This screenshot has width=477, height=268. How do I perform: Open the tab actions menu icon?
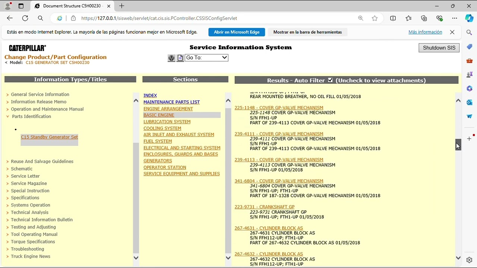click(x=21, y=6)
